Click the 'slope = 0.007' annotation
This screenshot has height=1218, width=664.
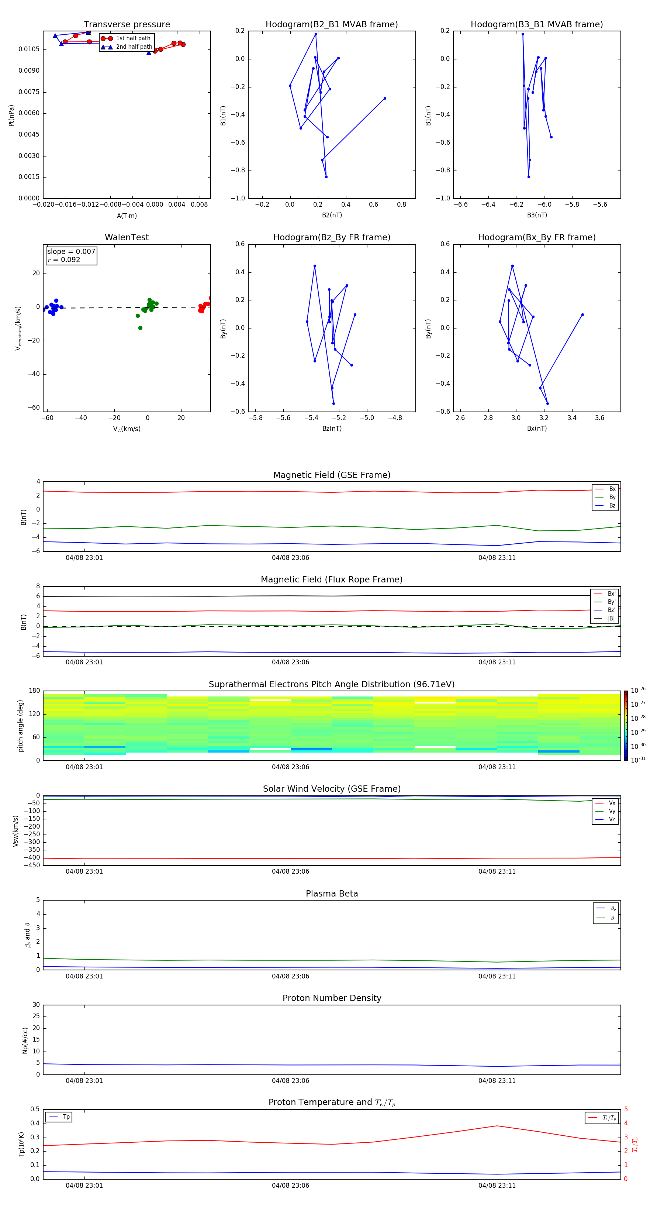(x=71, y=252)
